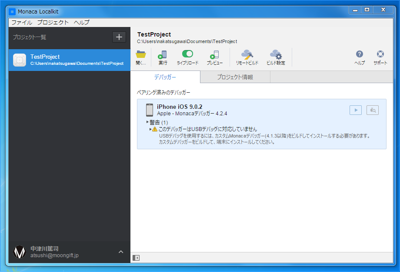This screenshot has width=400, height=272.
Task: Open the ヘルプ help icon in toolbar
Action: pyautogui.click(x=359, y=54)
